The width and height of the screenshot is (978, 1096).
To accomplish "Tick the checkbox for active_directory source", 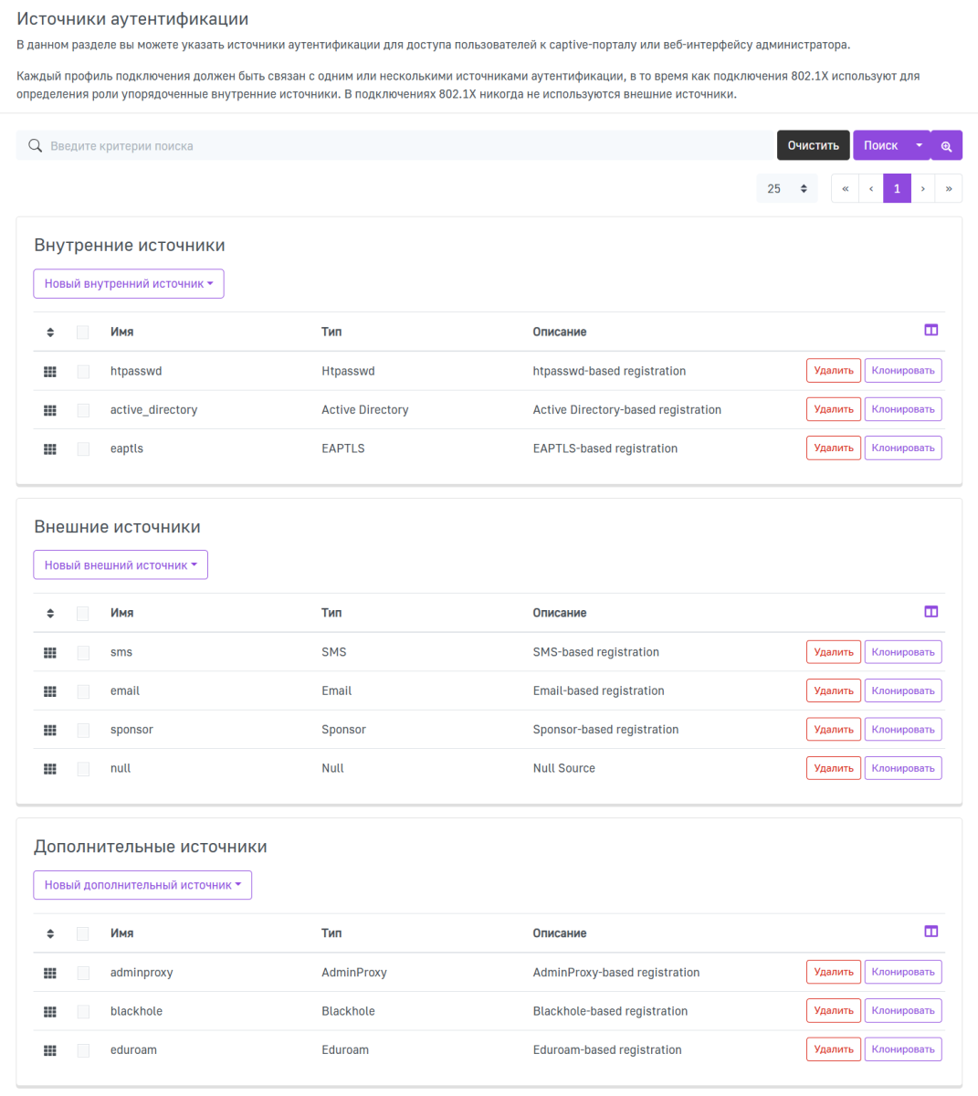I will pyautogui.click(x=83, y=410).
